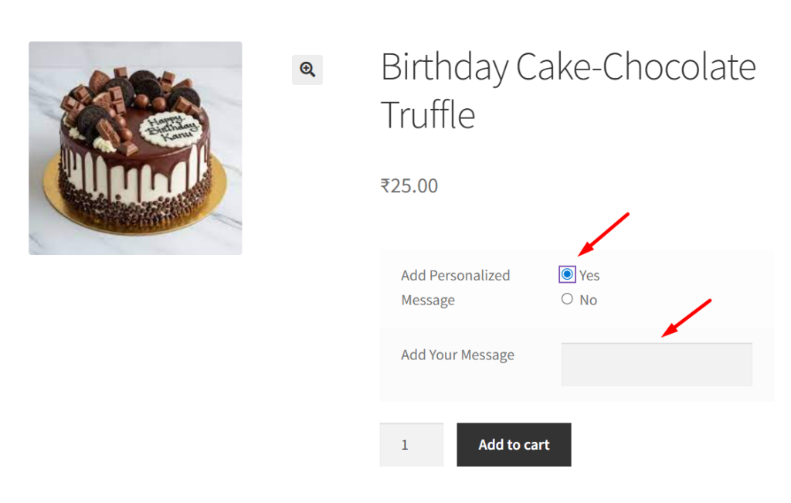The height and width of the screenshot is (503, 791).
Task: Select the "No" radio button
Action: [568, 299]
